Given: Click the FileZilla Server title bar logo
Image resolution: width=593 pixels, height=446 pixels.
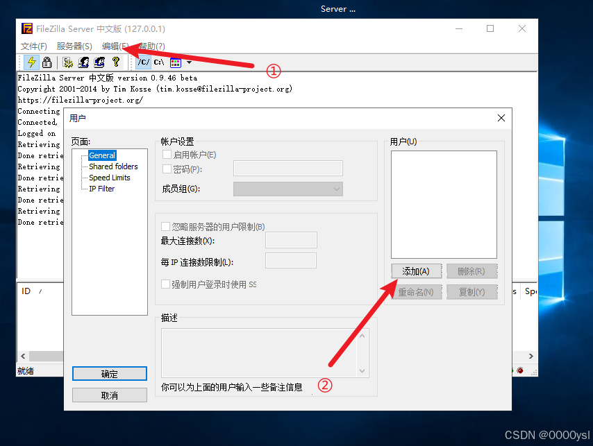Looking at the screenshot, I should 27,28.
